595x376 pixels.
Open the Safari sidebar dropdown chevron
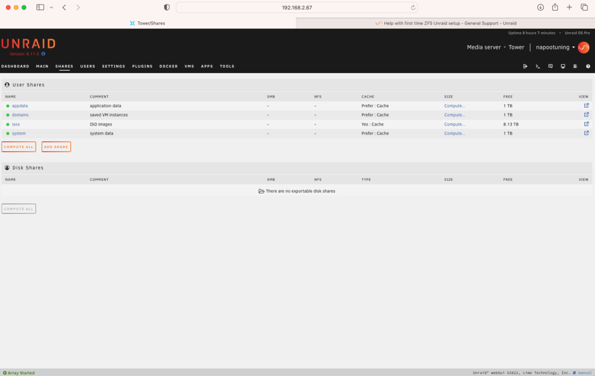point(51,7)
